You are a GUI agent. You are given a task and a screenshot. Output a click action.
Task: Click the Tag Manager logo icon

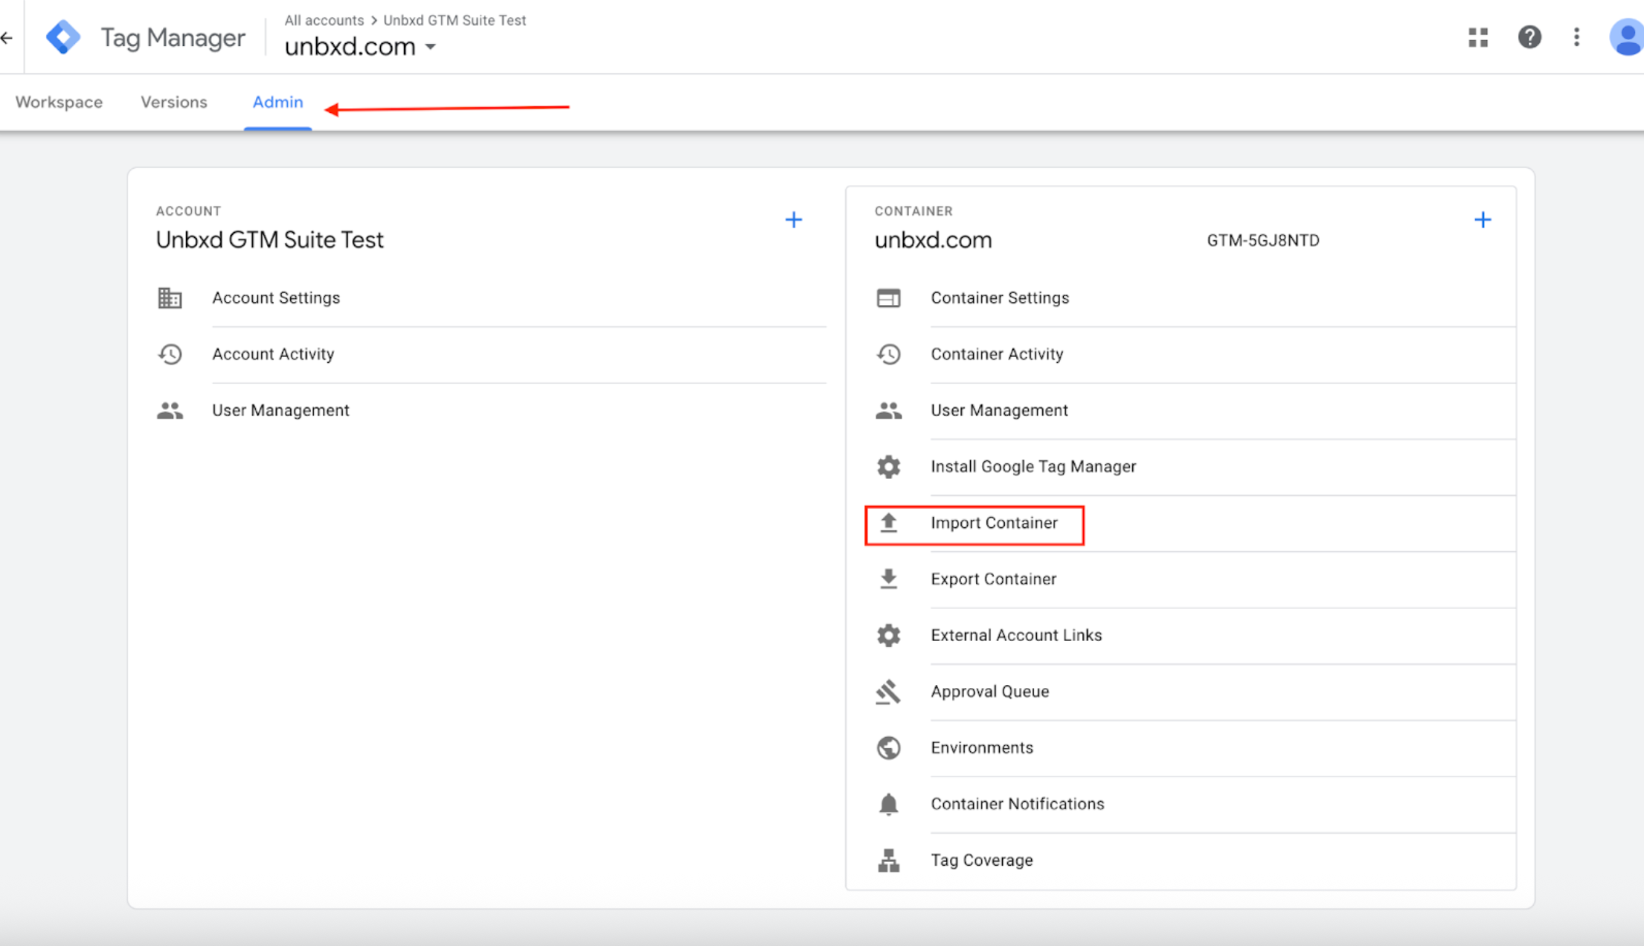click(x=63, y=37)
